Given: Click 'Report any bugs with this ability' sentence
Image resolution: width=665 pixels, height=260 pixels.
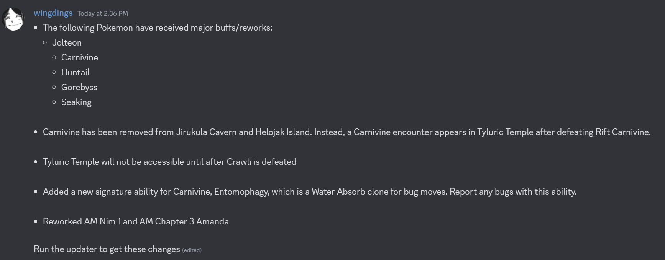Looking at the screenshot, I should point(512,192).
